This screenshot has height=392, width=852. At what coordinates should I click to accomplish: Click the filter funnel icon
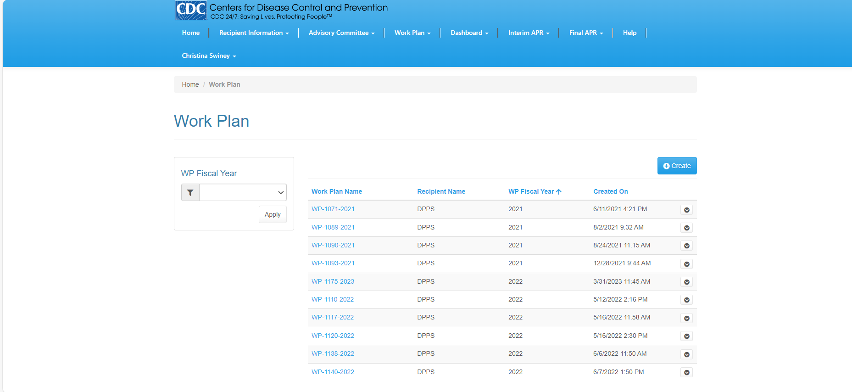point(190,193)
